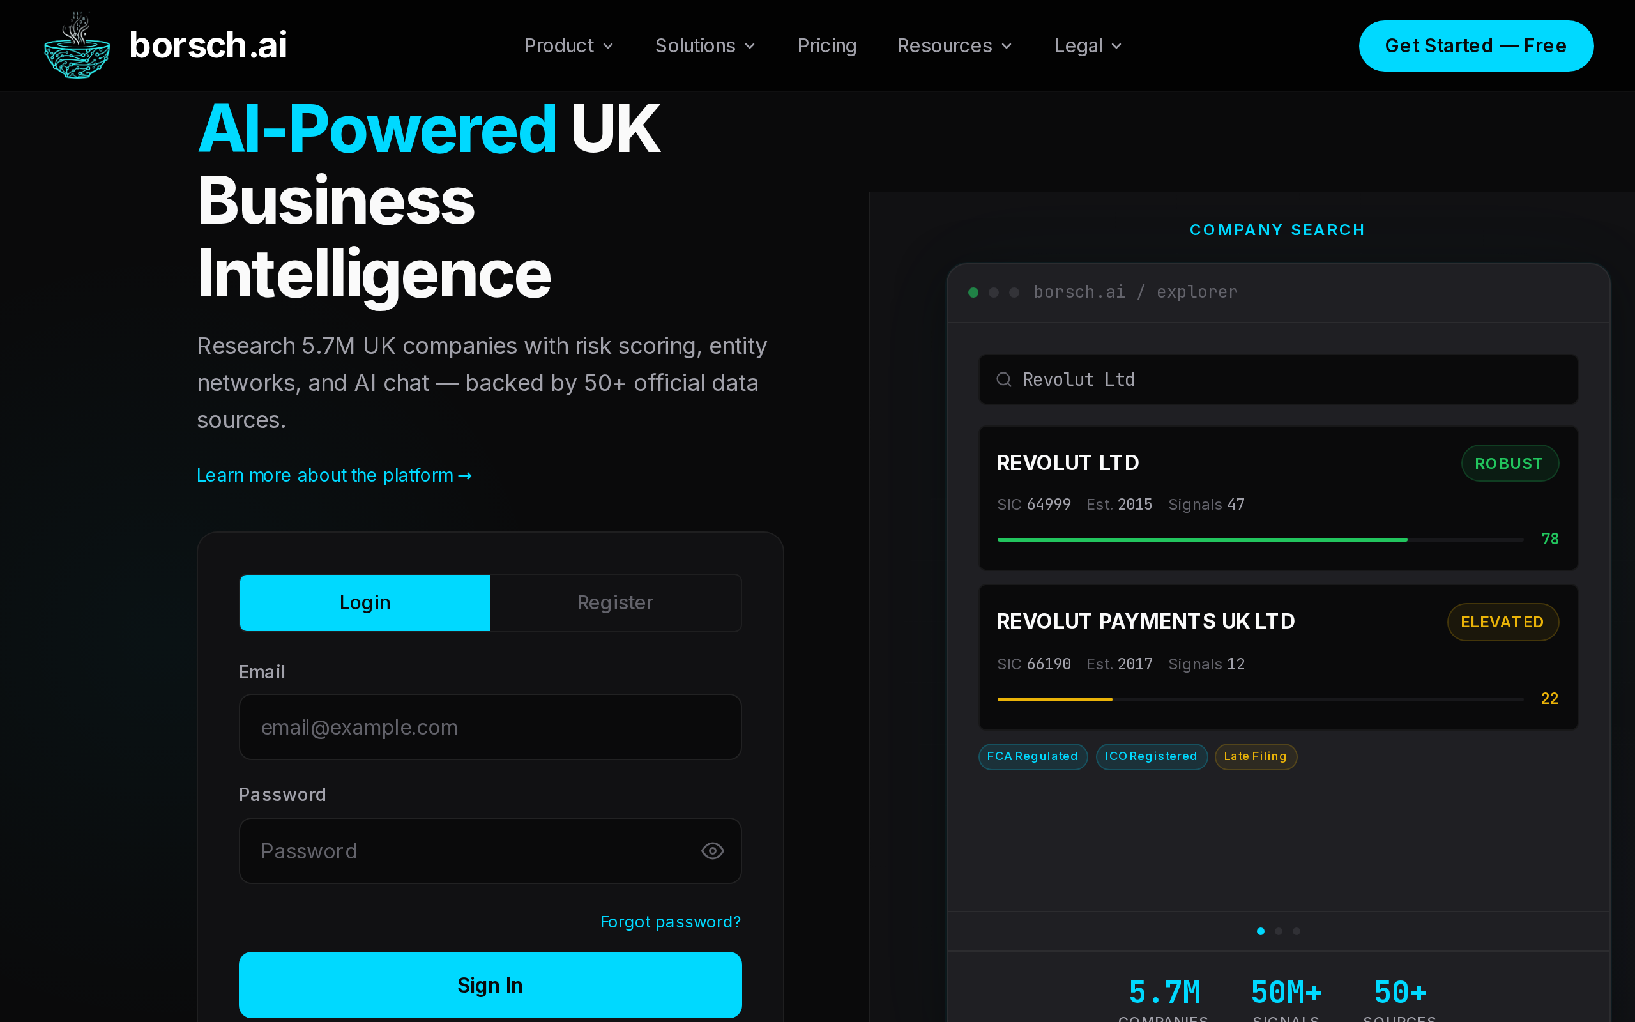
Task: Open the Resources dropdown chevron
Action: [x=1007, y=46]
